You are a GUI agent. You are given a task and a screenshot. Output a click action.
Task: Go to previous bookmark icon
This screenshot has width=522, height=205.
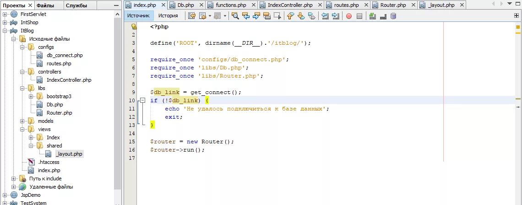click(291, 16)
